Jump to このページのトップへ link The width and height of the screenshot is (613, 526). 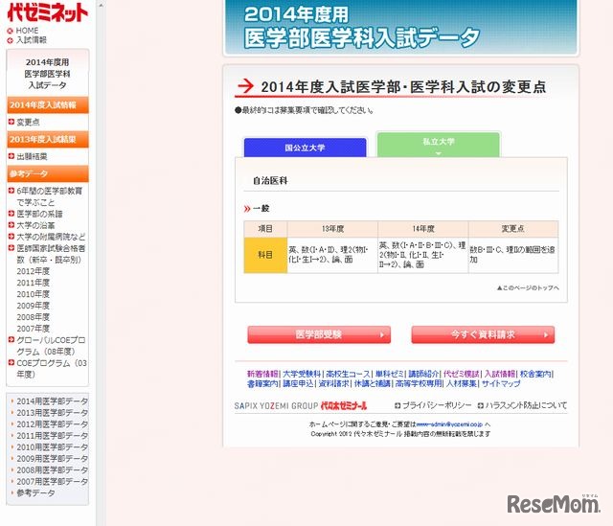pyautogui.click(x=528, y=287)
